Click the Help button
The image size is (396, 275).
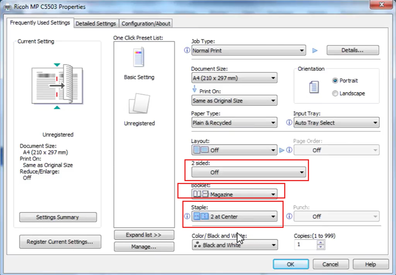click(370, 264)
